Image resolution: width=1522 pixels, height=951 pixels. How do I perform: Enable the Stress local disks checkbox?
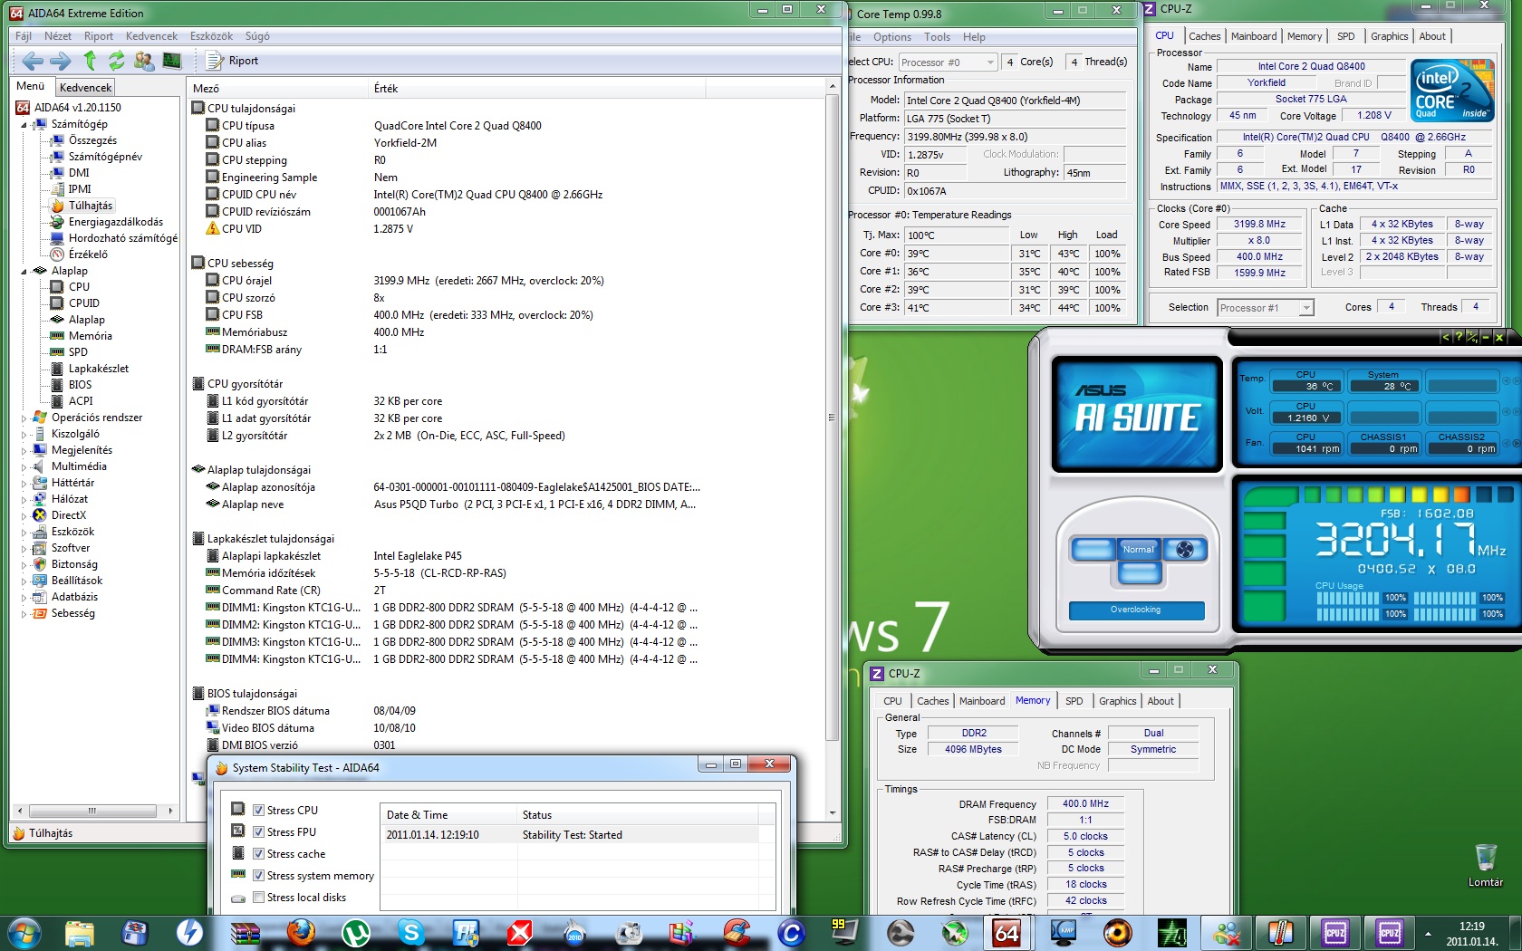pos(259,898)
